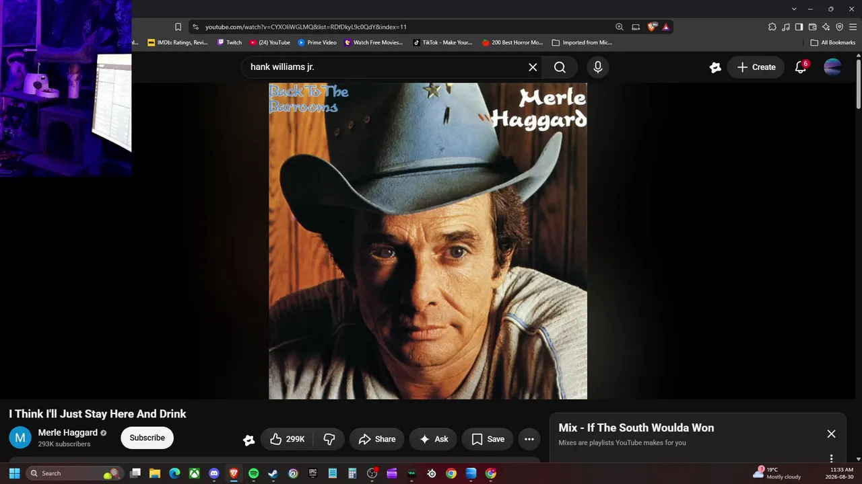Screen dimensions: 862x484
Task: Open TikTok bookmark
Action: point(442,42)
